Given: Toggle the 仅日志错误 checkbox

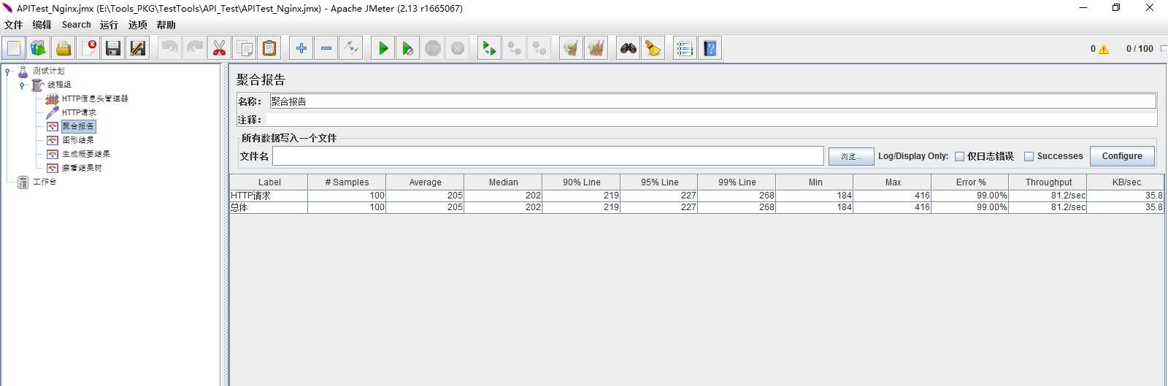Looking at the screenshot, I should pyautogui.click(x=959, y=156).
